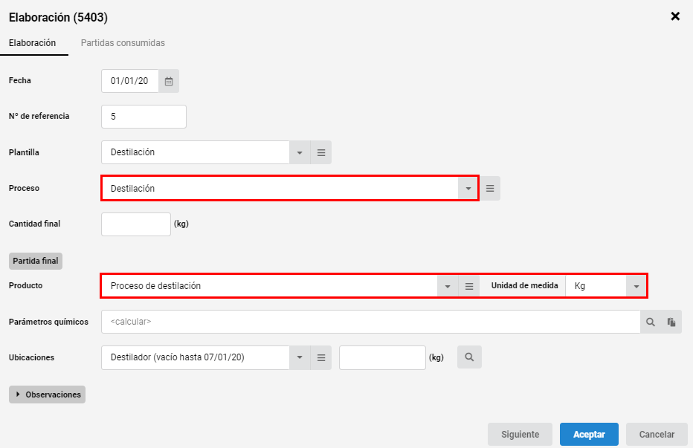Confirm with the Aceptar button
Screen dimensions: 693x448
pyautogui.click(x=589, y=435)
